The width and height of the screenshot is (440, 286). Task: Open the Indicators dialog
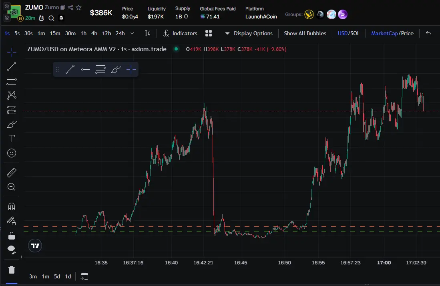(x=180, y=33)
